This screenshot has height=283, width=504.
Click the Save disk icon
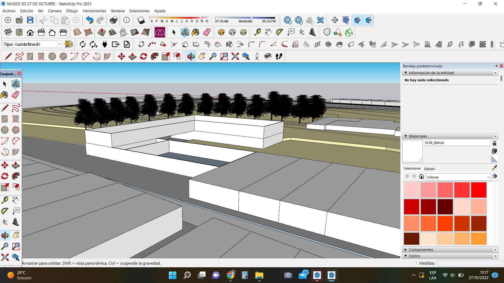pyautogui.click(x=30, y=20)
